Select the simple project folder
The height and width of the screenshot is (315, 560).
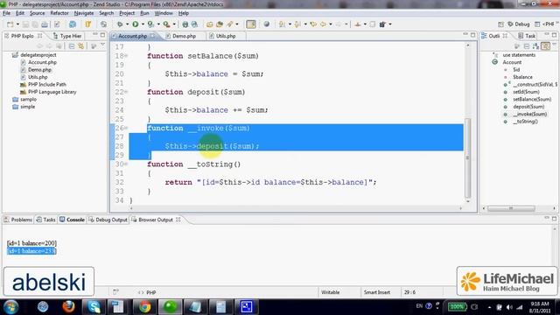(x=24, y=107)
